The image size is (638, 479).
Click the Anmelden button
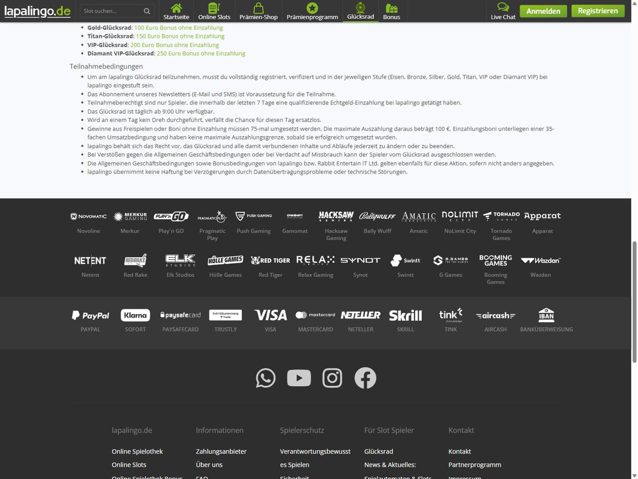pyautogui.click(x=543, y=11)
